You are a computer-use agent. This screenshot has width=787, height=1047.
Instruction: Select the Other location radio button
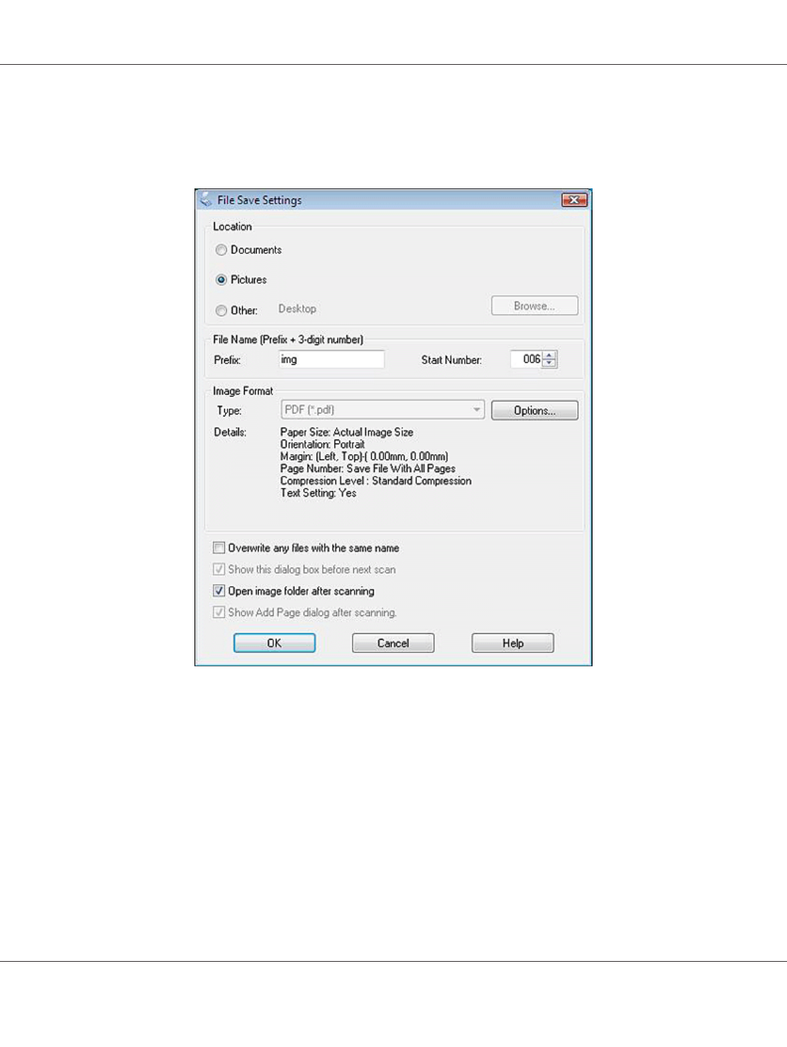coord(222,311)
